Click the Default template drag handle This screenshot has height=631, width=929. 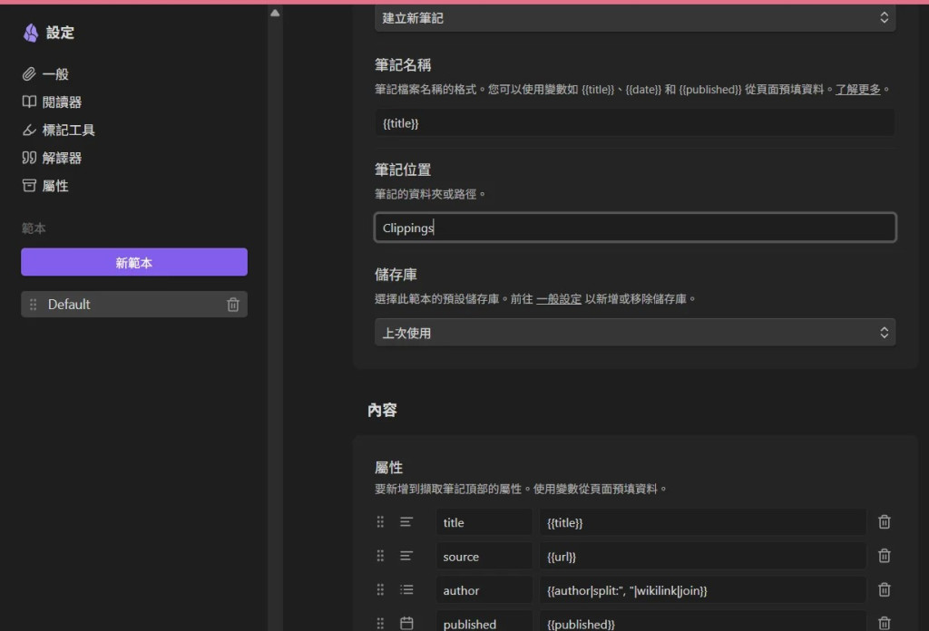(x=34, y=305)
